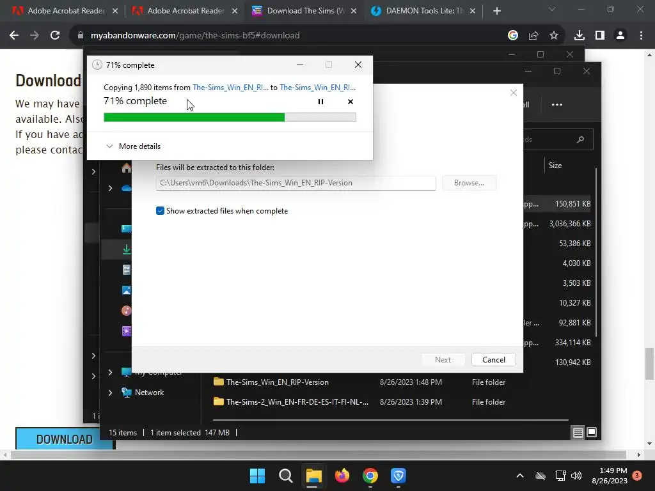Open the shield app on the taskbar
This screenshot has height=491, width=655.
point(399,476)
